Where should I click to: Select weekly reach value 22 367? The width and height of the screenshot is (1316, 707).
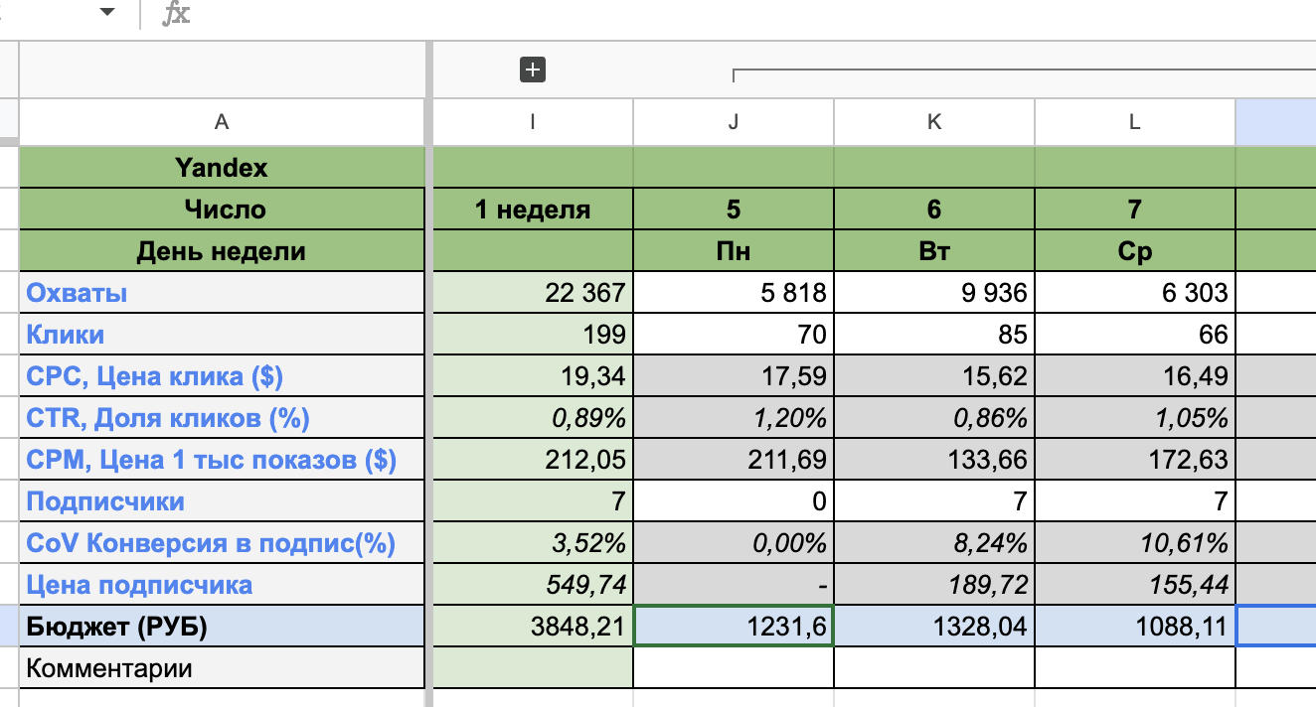(533, 293)
